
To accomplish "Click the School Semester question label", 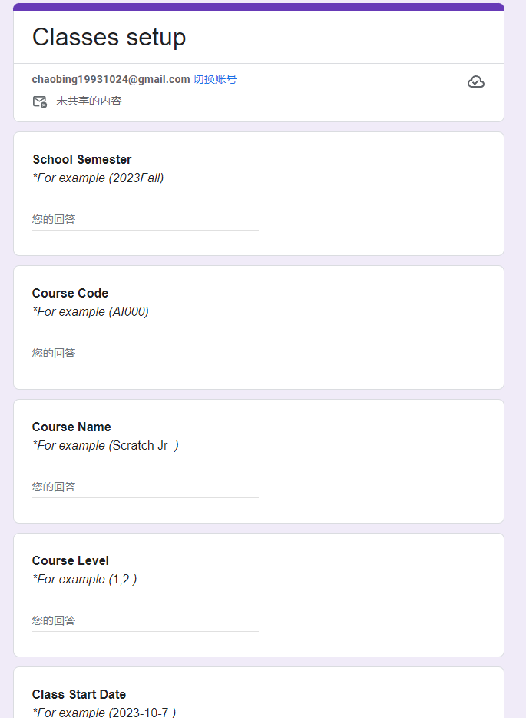I will pos(82,159).
